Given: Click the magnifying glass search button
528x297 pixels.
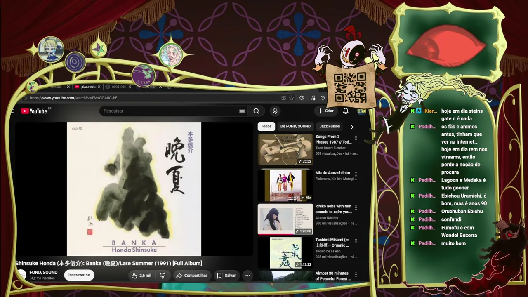Looking at the screenshot, I should 256,111.
